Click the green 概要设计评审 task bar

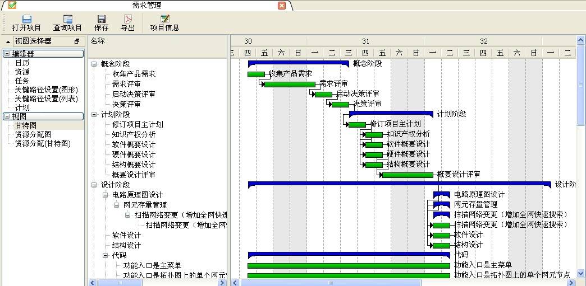click(408, 175)
